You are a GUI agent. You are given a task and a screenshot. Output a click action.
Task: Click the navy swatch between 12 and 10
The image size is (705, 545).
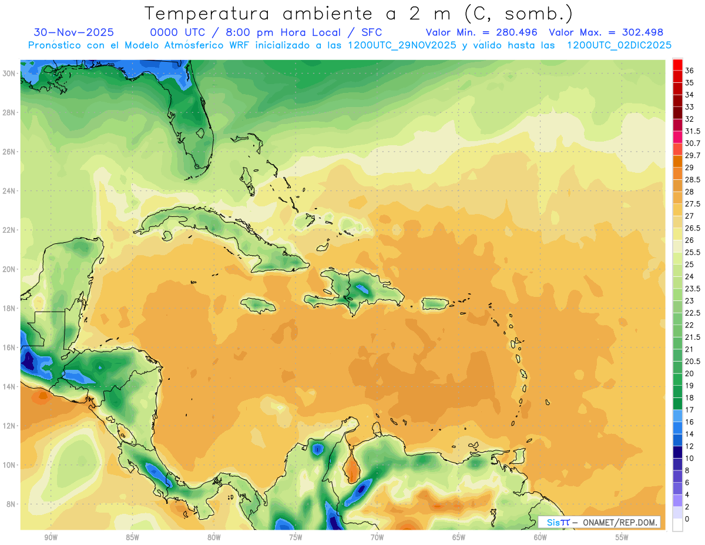click(x=677, y=452)
